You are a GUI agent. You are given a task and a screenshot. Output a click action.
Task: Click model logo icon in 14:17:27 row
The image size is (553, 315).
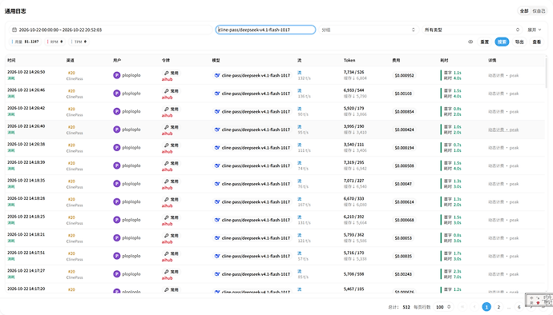(x=217, y=274)
